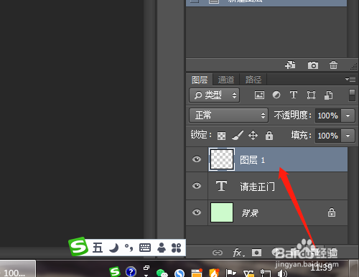The height and width of the screenshot is (277, 359).
Task: Select the T thumbnail of 请走正门 layer
Action: [222, 186]
